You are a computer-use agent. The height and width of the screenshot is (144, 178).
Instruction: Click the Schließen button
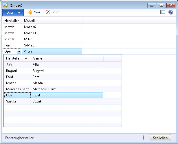(x=160, y=138)
